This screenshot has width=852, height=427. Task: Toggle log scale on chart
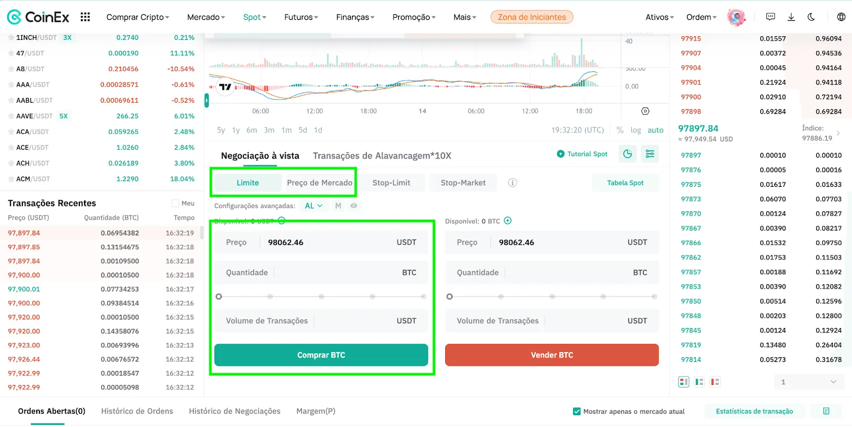[636, 130]
